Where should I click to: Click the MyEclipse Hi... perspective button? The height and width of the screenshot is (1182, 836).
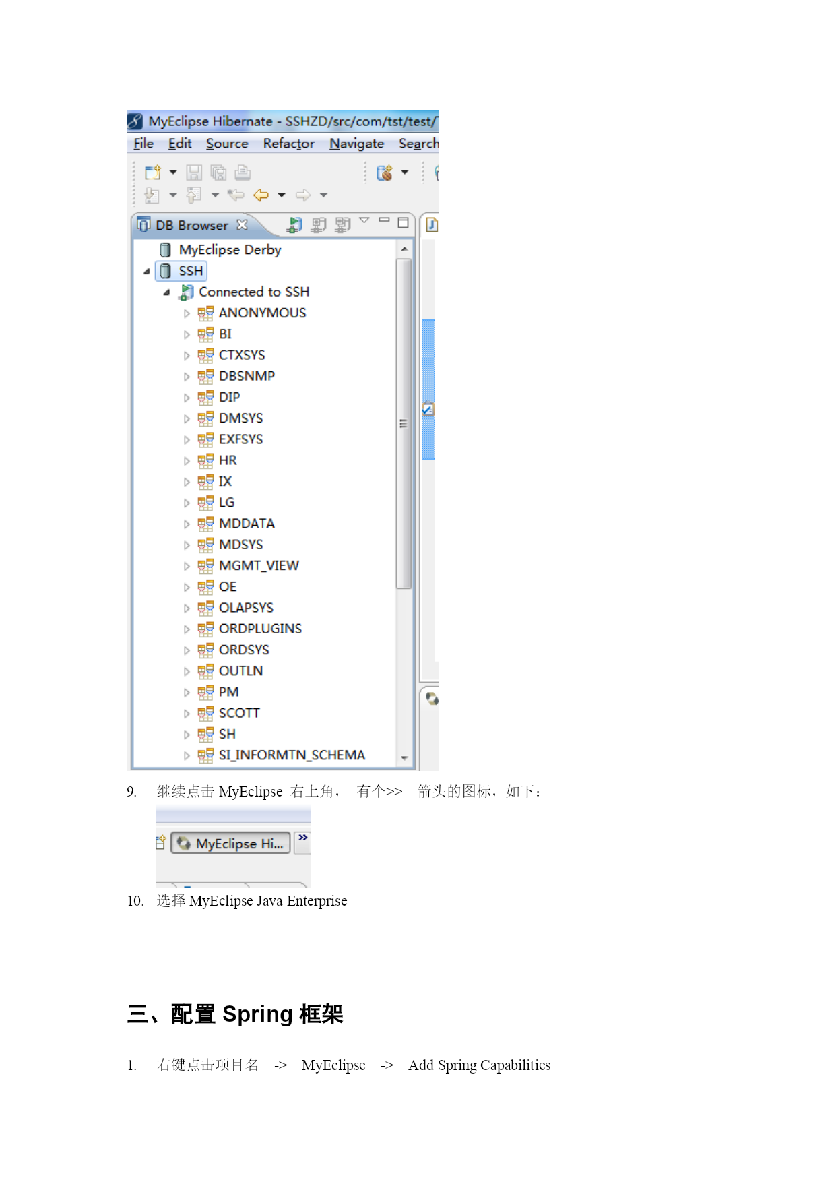[x=231, y=843]
